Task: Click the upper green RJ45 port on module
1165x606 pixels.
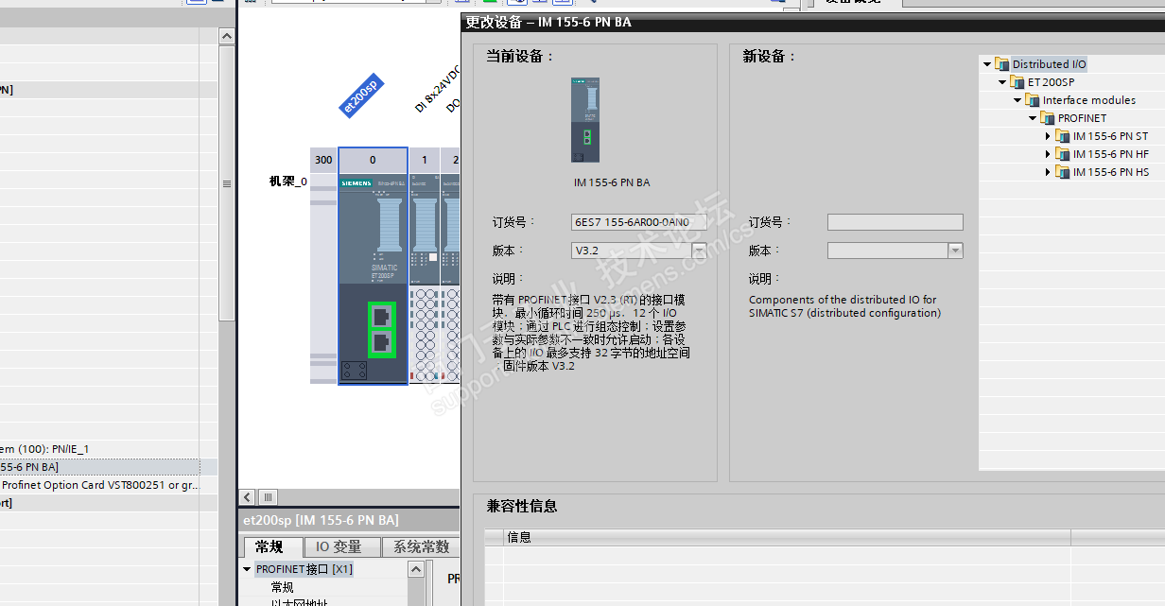Action: click(x=381, y=317)
